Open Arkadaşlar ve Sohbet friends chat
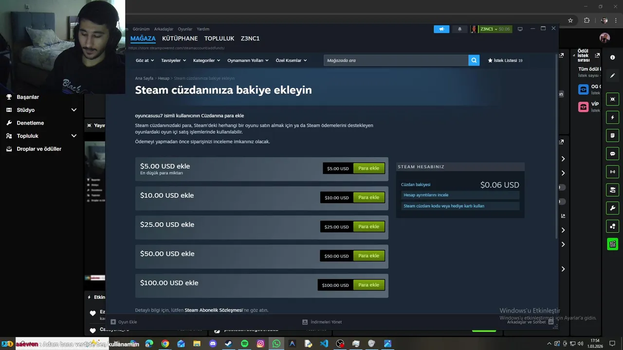Screen dimensions: 623x350 [531, 322]
